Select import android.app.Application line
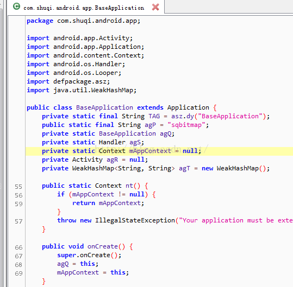This screenshot has height=287, width=293. click(85, 47)
